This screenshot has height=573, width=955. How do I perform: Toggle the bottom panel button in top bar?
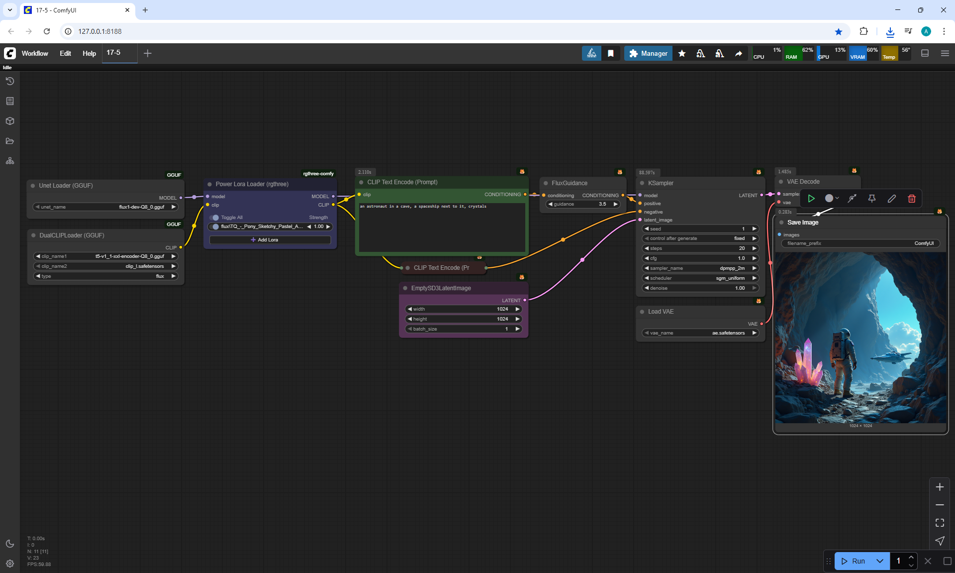pyautogui.click(x=925, y=53)
